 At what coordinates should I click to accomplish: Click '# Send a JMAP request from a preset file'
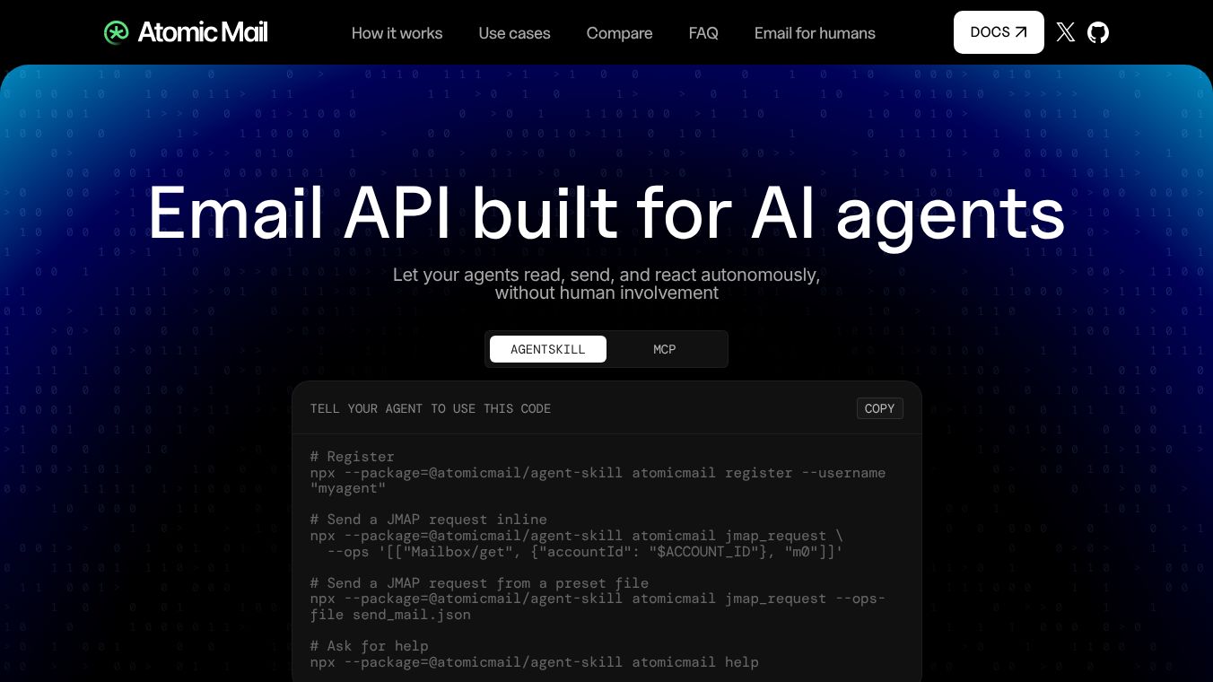(479, 582)
